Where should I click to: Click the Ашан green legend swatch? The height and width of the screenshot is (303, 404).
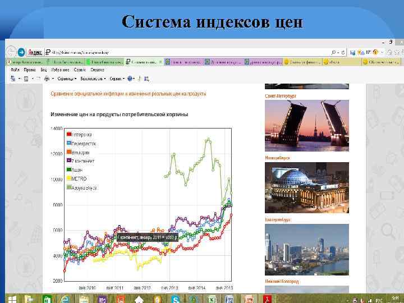pos(69,169)
